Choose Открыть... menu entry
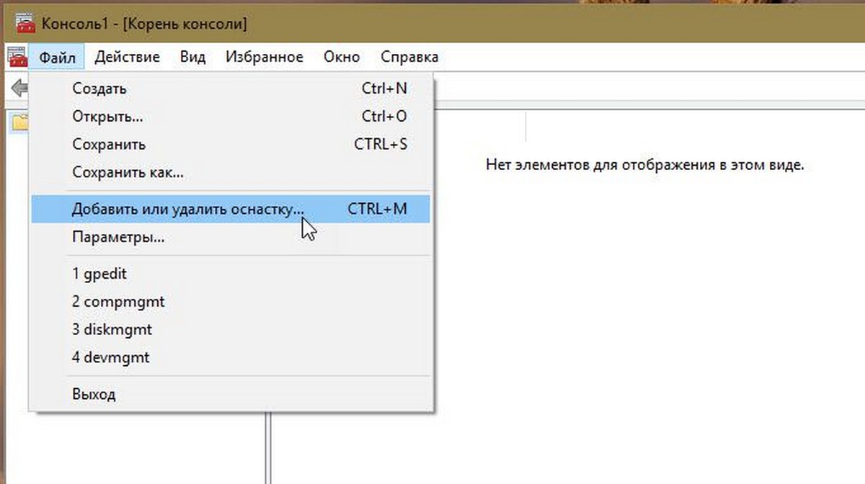865x484 pixels. [x=231, y=116]
